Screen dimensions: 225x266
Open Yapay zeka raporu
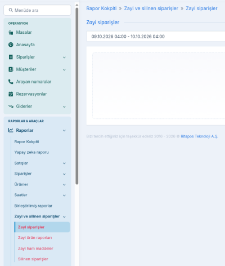click(x=31, y=152)
